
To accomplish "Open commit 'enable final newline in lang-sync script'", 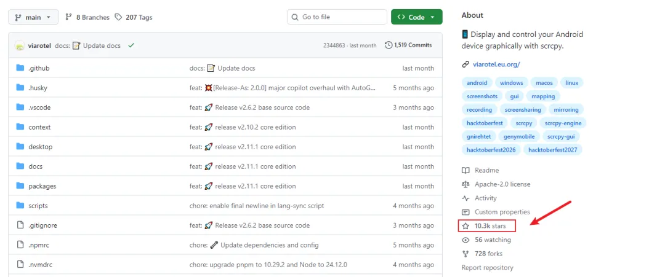I will point(257,206).
